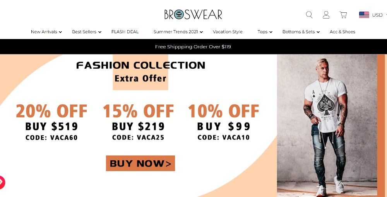Open the search magnifier icon
This screenshot has height=197, width=387.
coord(309,15)
